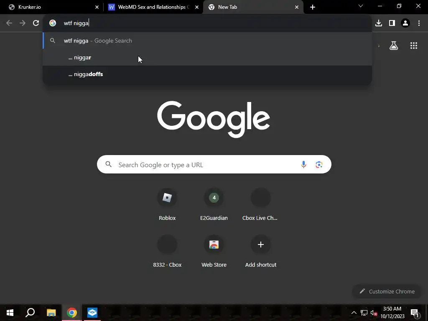428x321 pixels.
Task: Open the blue box app in taskbar
Action: (x=92, y=313)
